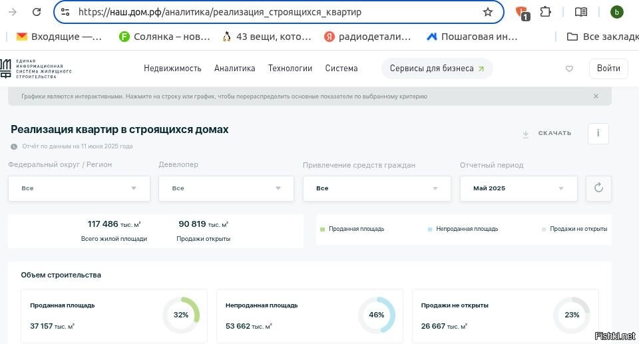Open favorites heart icon
Screen dimensions: 639x344
(x=569, y=69)
